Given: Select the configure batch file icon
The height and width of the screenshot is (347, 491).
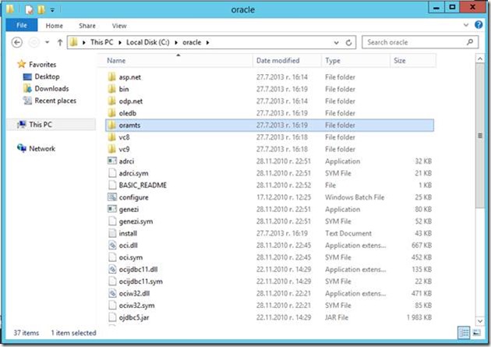Looking at the screenshot, I should pyautogui.click(x=113, y=197).
